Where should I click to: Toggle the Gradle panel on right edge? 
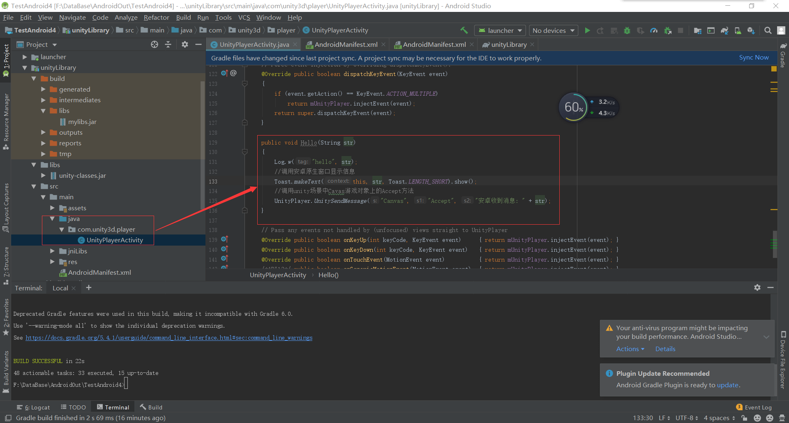(783, 55)
